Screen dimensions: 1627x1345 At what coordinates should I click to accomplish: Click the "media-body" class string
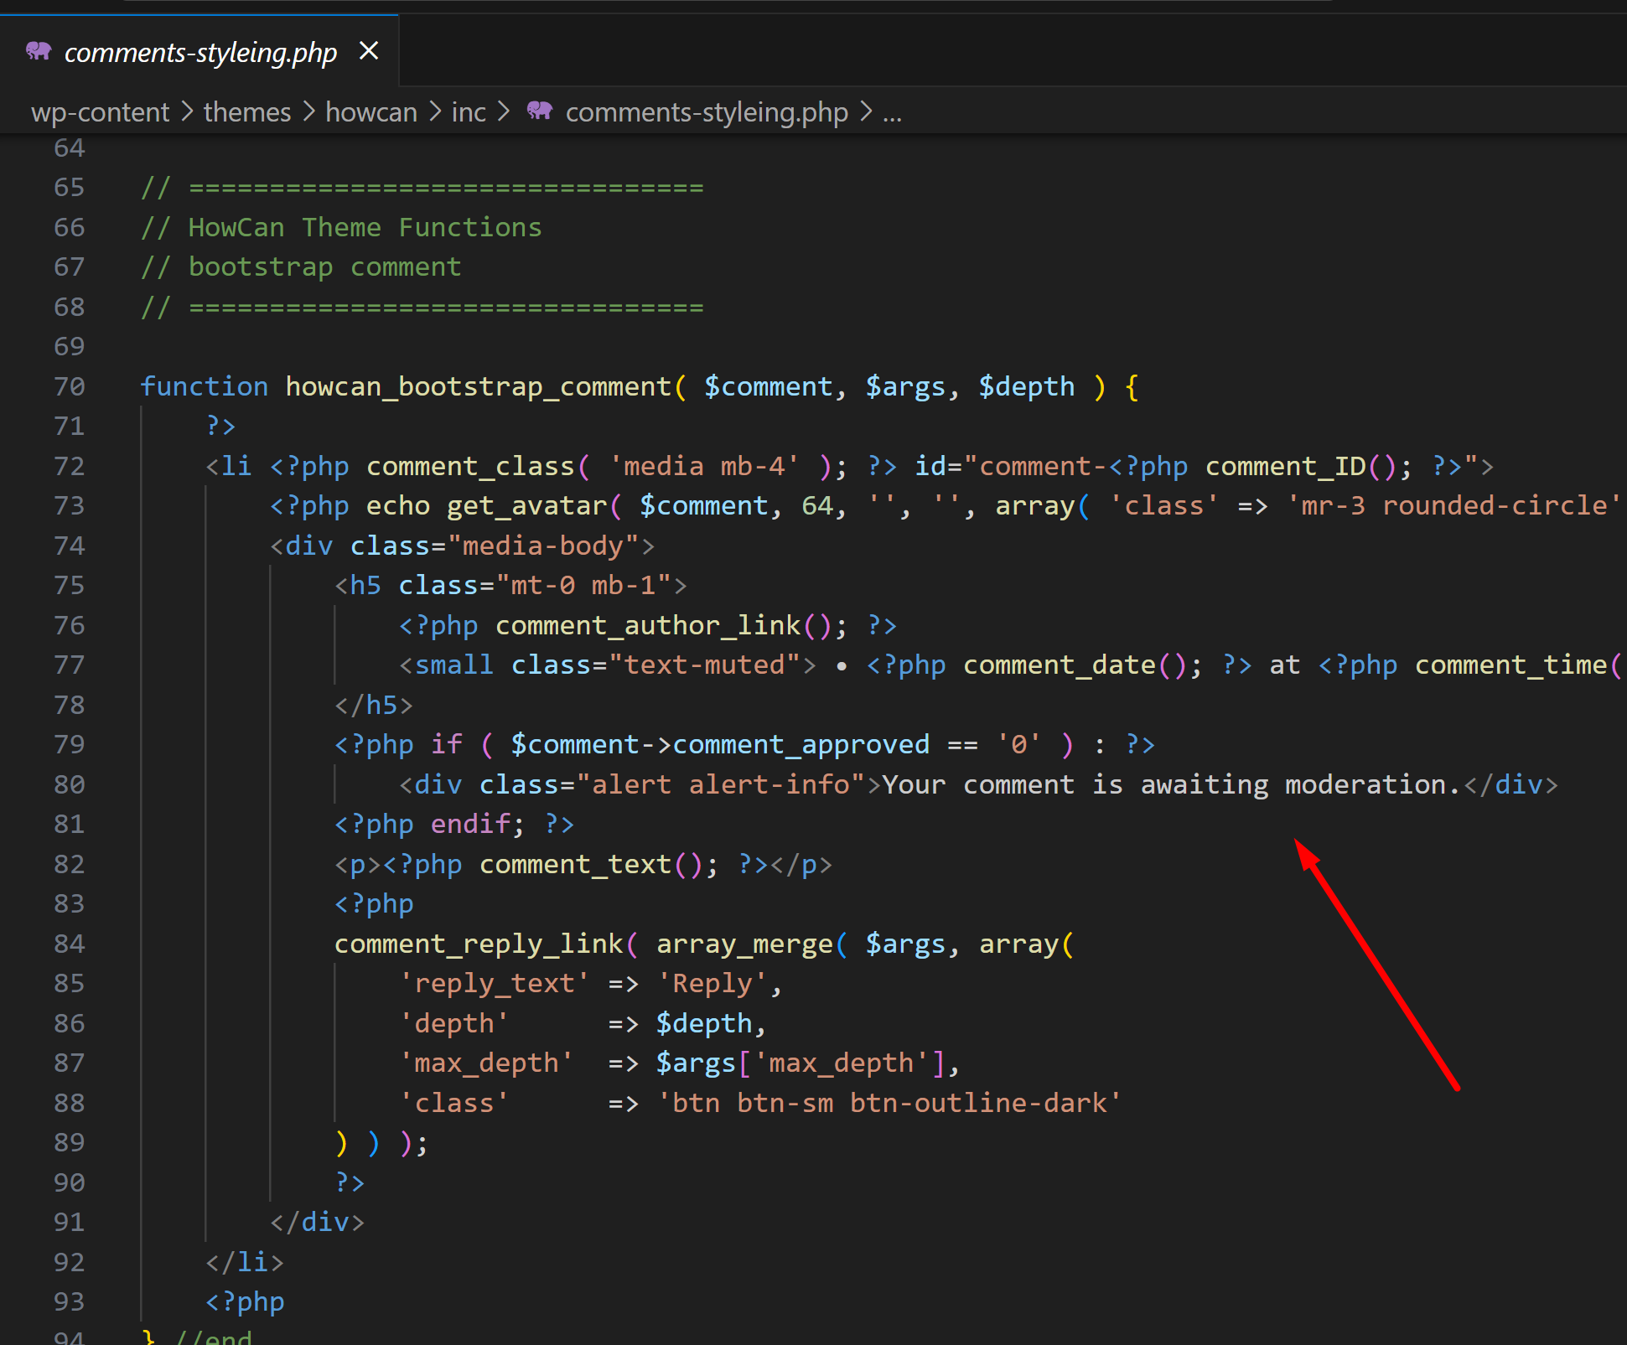point(542,546)
